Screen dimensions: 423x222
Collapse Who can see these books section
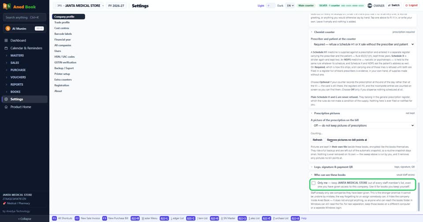(363, 175)
